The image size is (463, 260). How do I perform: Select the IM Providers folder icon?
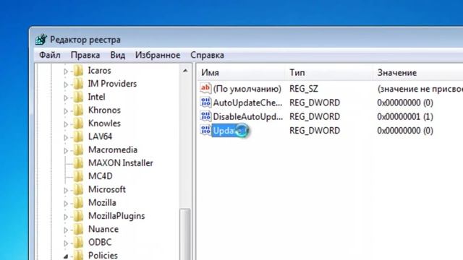click(x=78, y=84)
